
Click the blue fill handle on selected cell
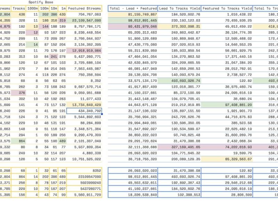[102, 114]
